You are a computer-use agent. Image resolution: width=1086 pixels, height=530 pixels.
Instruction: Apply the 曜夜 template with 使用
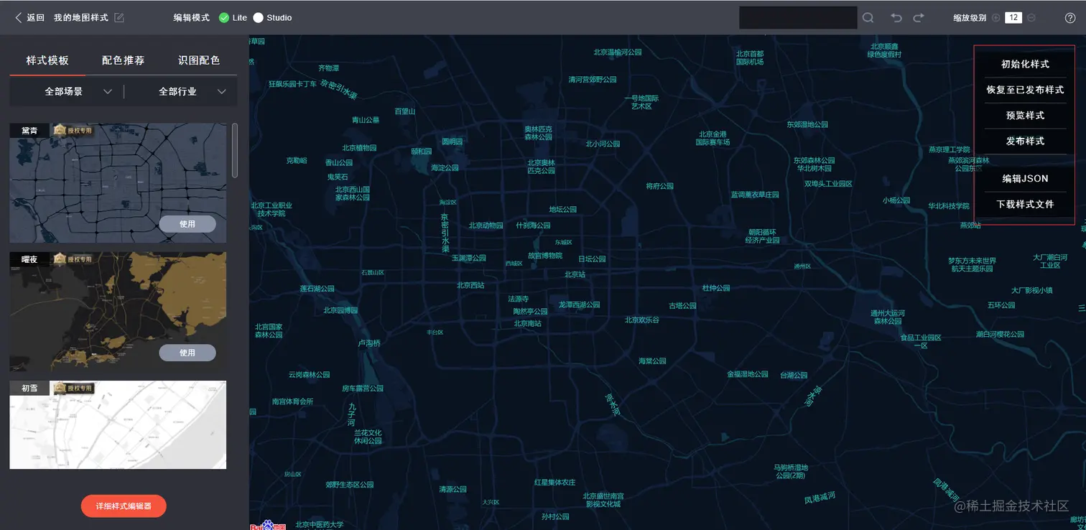187,353
